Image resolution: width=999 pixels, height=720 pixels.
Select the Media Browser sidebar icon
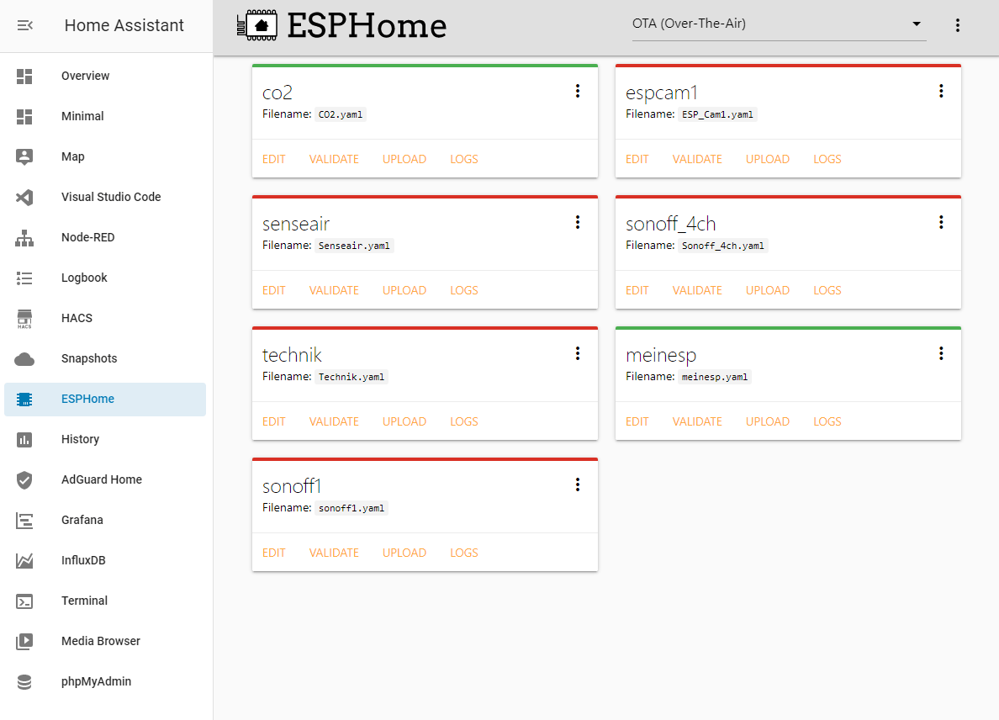[24, 641]
